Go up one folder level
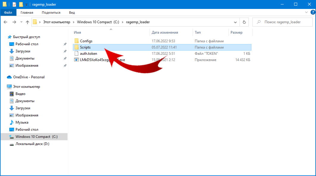The height and width of the screenshot is (176, 316). 27,22
